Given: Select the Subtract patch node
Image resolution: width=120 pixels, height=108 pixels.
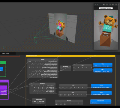Looking at the screenshot, I should [x=65, y=68].
